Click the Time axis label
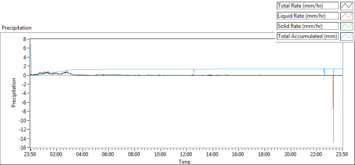The image size is (355, 165). coord(185,161)
